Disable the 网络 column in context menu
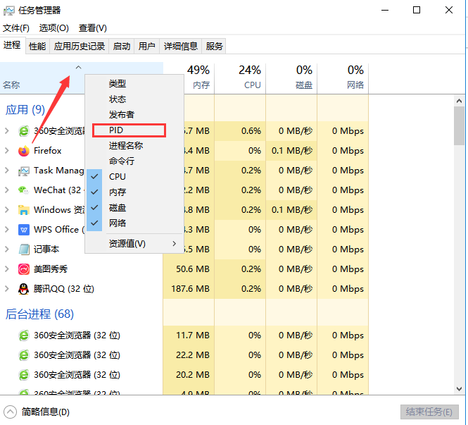 117,223
